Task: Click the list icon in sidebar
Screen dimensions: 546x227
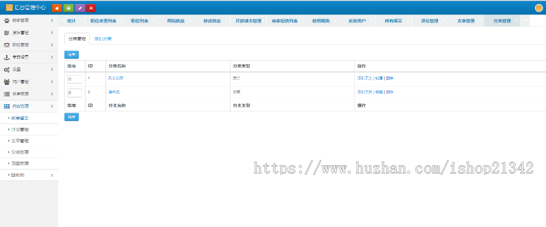Action: click(7, 94)
